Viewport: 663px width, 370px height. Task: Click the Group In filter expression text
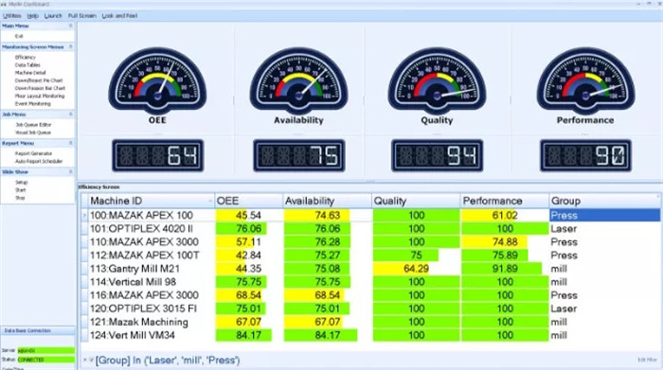click(x=168, y=361)
